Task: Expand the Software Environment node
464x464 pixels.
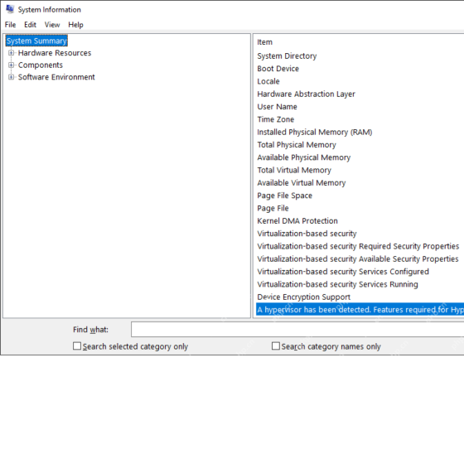Action: point(11,77)
